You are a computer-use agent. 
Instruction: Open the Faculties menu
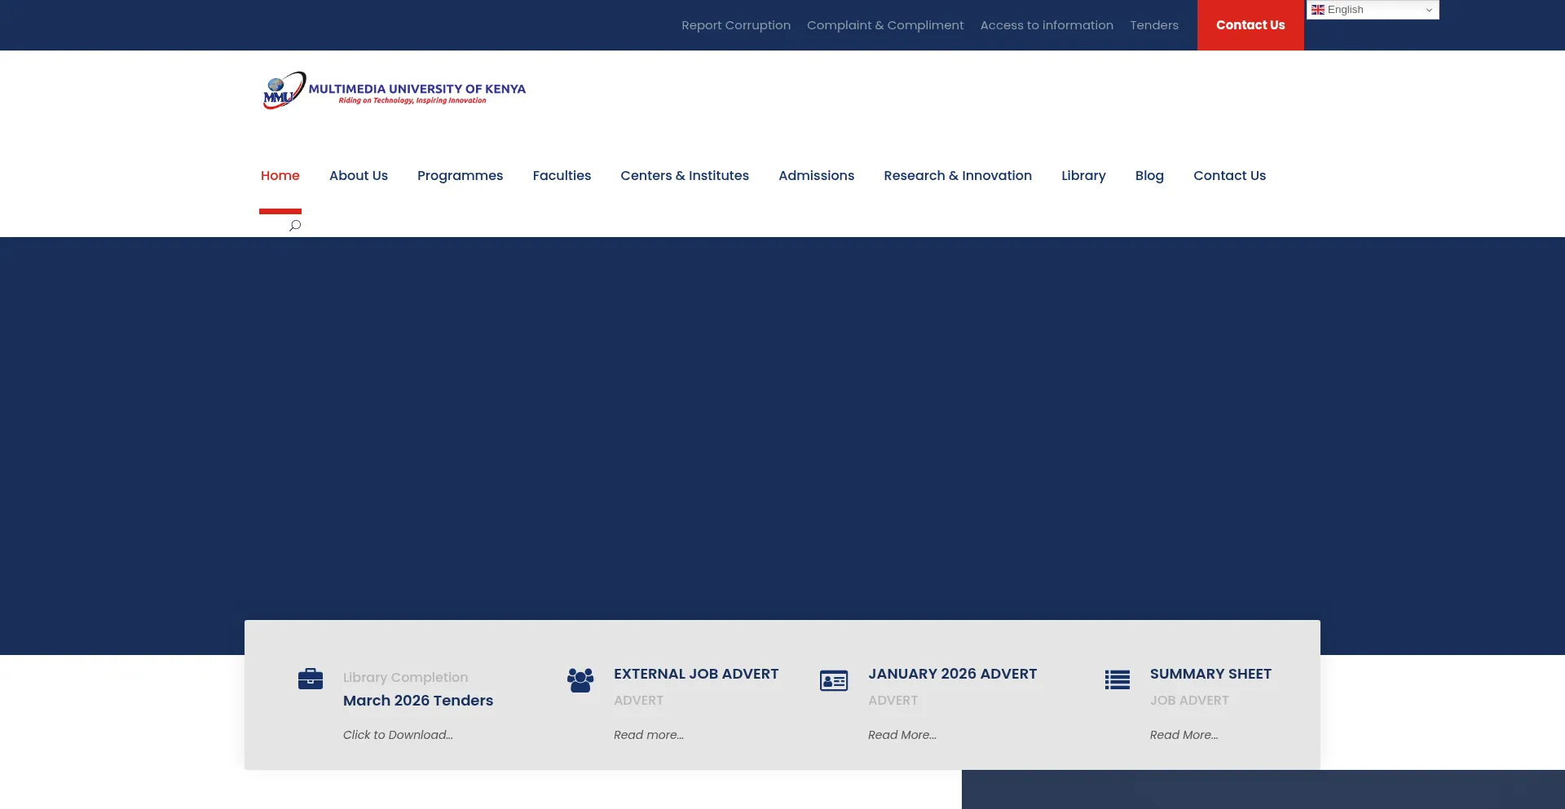562,175
